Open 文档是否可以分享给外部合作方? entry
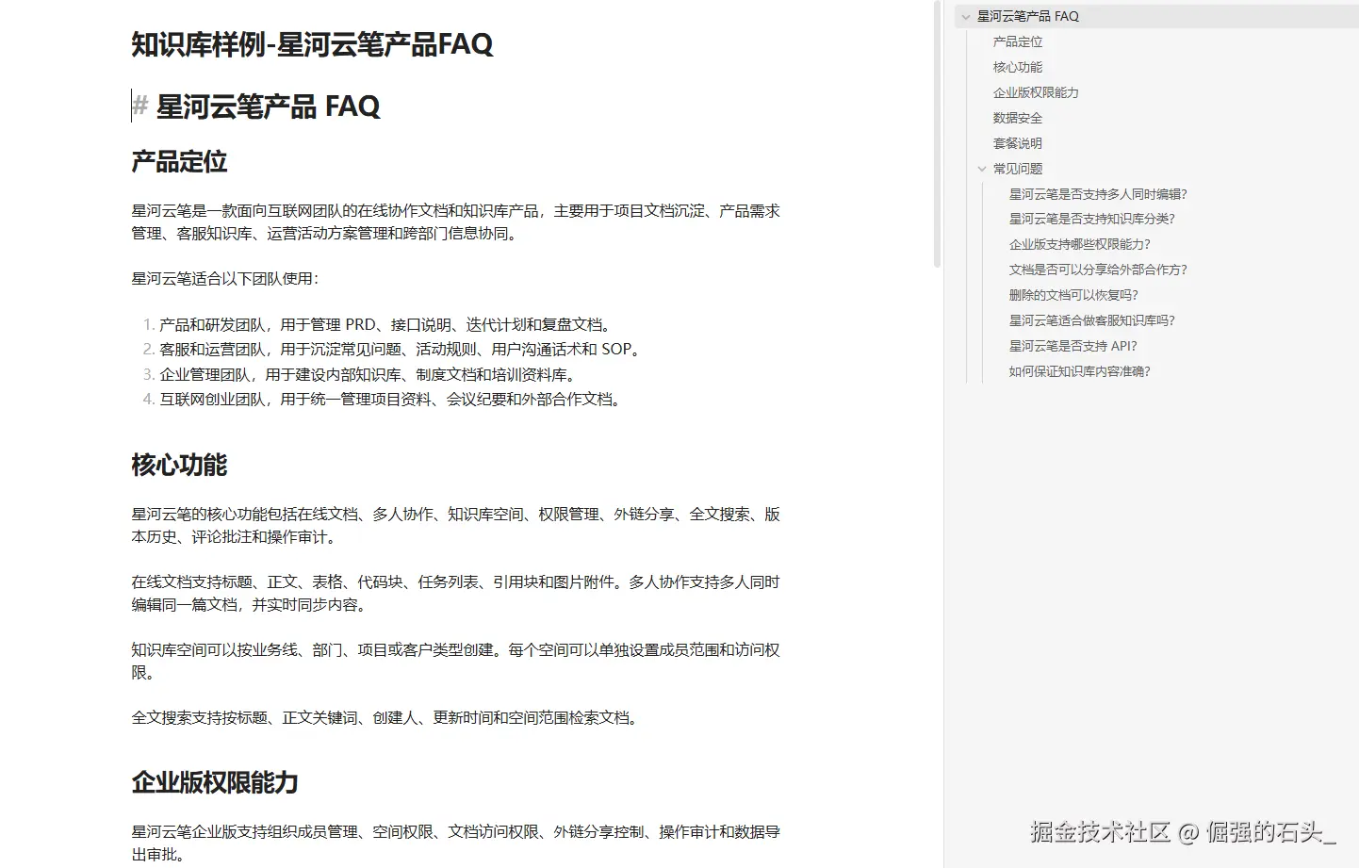The image size is (1359, 868). tap(1098, 270)
